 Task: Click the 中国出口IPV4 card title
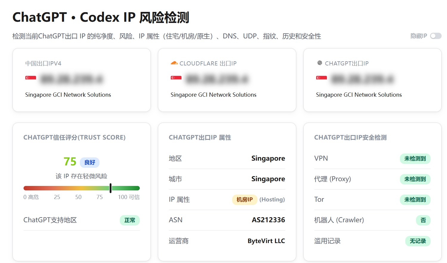[x=43, y=63]
